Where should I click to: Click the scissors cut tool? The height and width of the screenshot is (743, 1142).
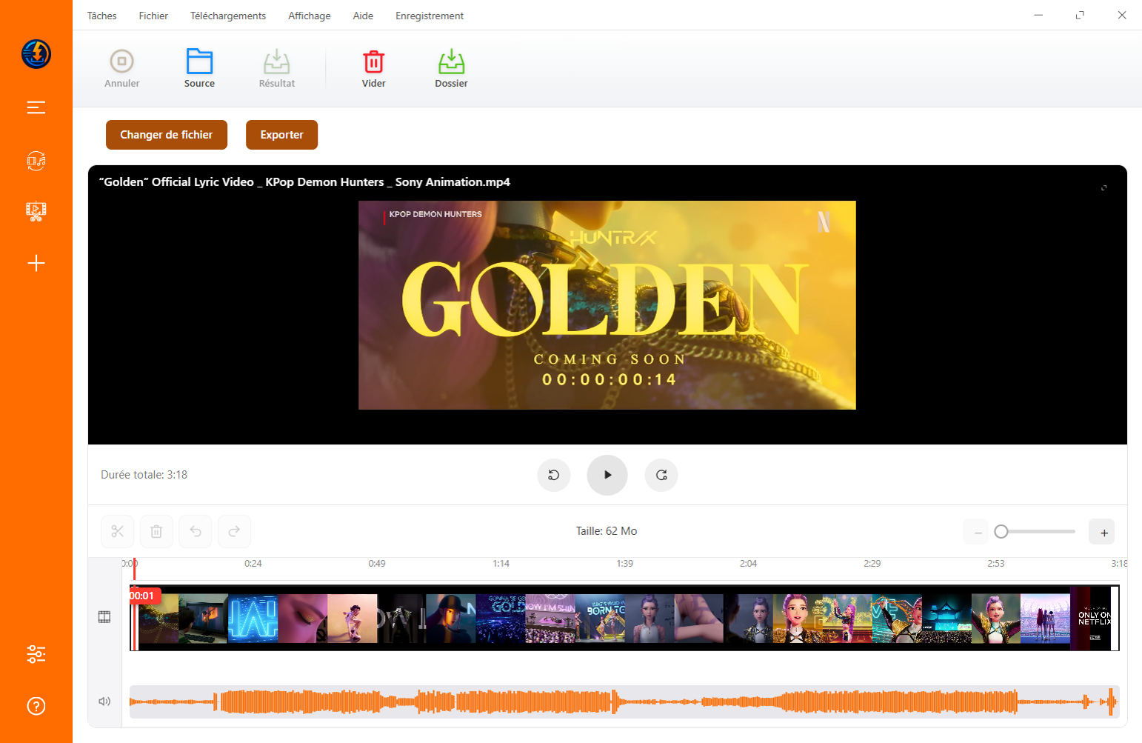(x=118, y=531)
